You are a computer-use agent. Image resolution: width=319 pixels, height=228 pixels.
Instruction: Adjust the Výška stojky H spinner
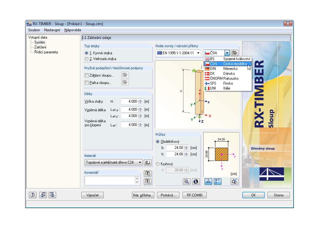[x=140, y=101]
